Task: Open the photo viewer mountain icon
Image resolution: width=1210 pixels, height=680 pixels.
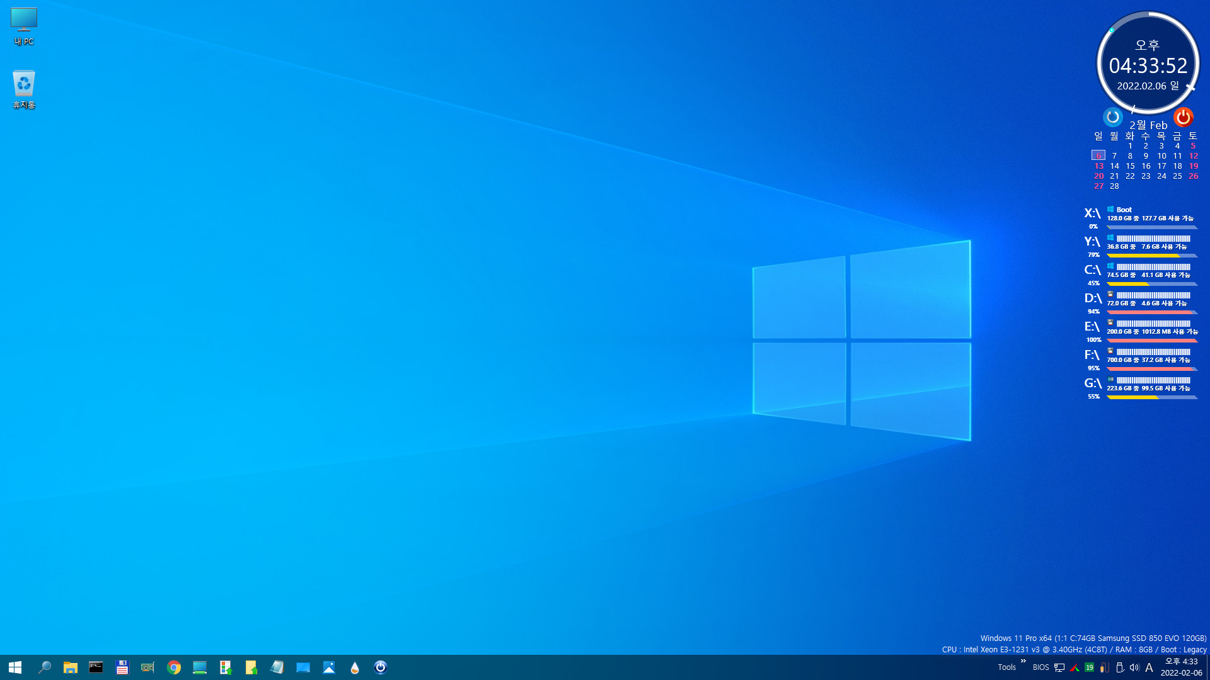Action: coord(329,667)
